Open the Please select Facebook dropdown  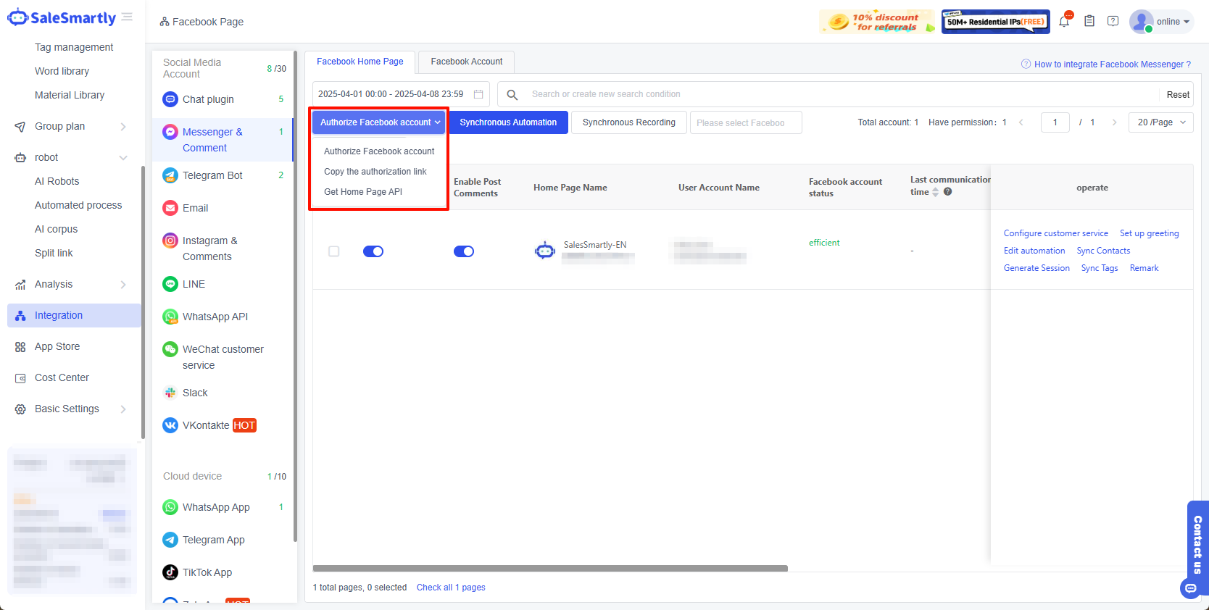tap(746, 122)
